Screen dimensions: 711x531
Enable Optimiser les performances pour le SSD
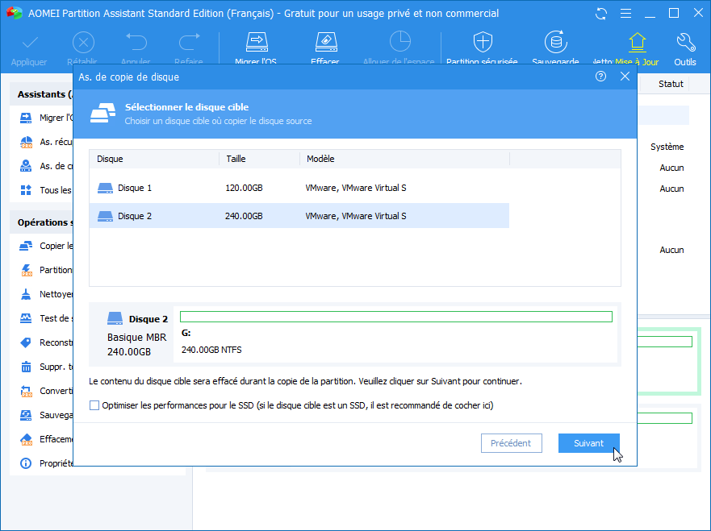coord(94,405)
